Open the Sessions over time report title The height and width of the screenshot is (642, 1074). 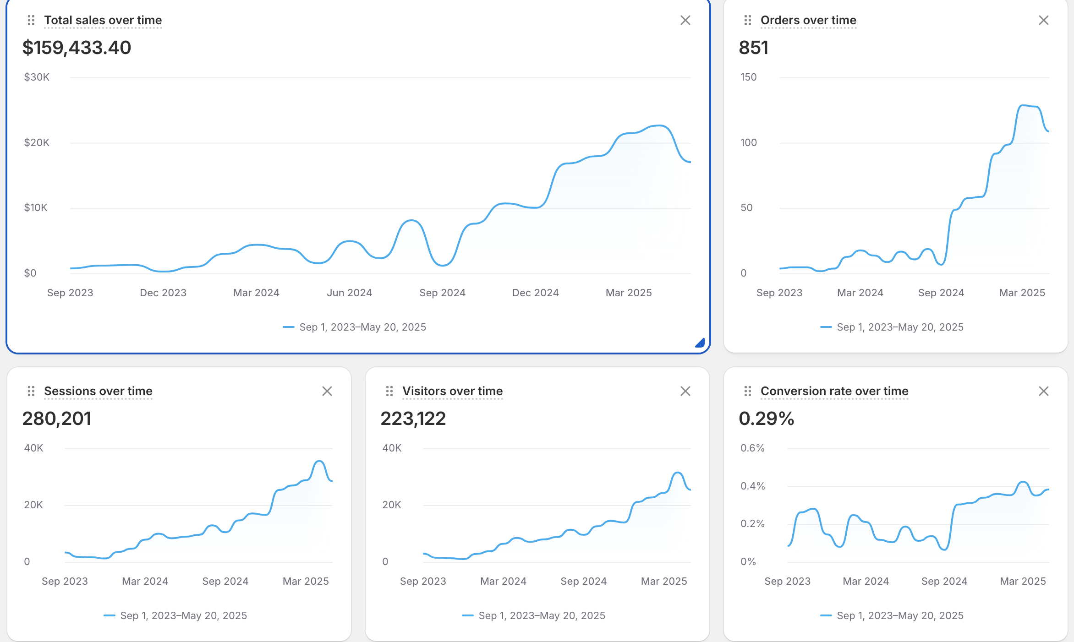point(98,391)
